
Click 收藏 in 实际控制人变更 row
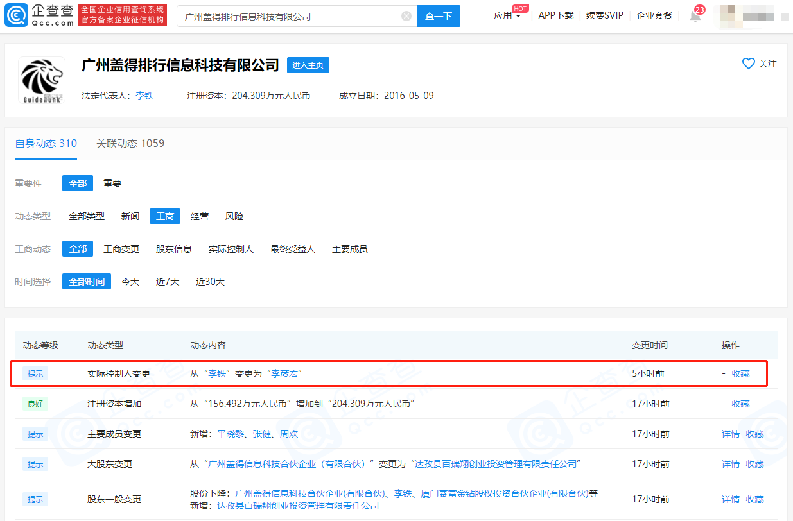tap(741, 373)
